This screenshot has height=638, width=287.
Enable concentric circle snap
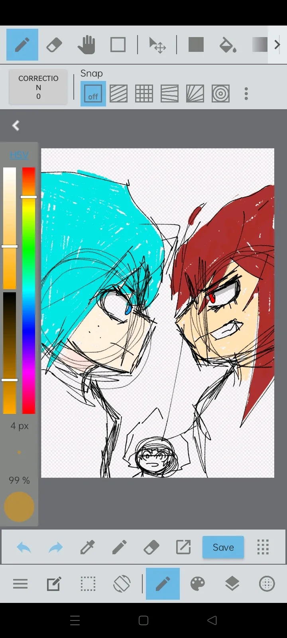point(220,94)
